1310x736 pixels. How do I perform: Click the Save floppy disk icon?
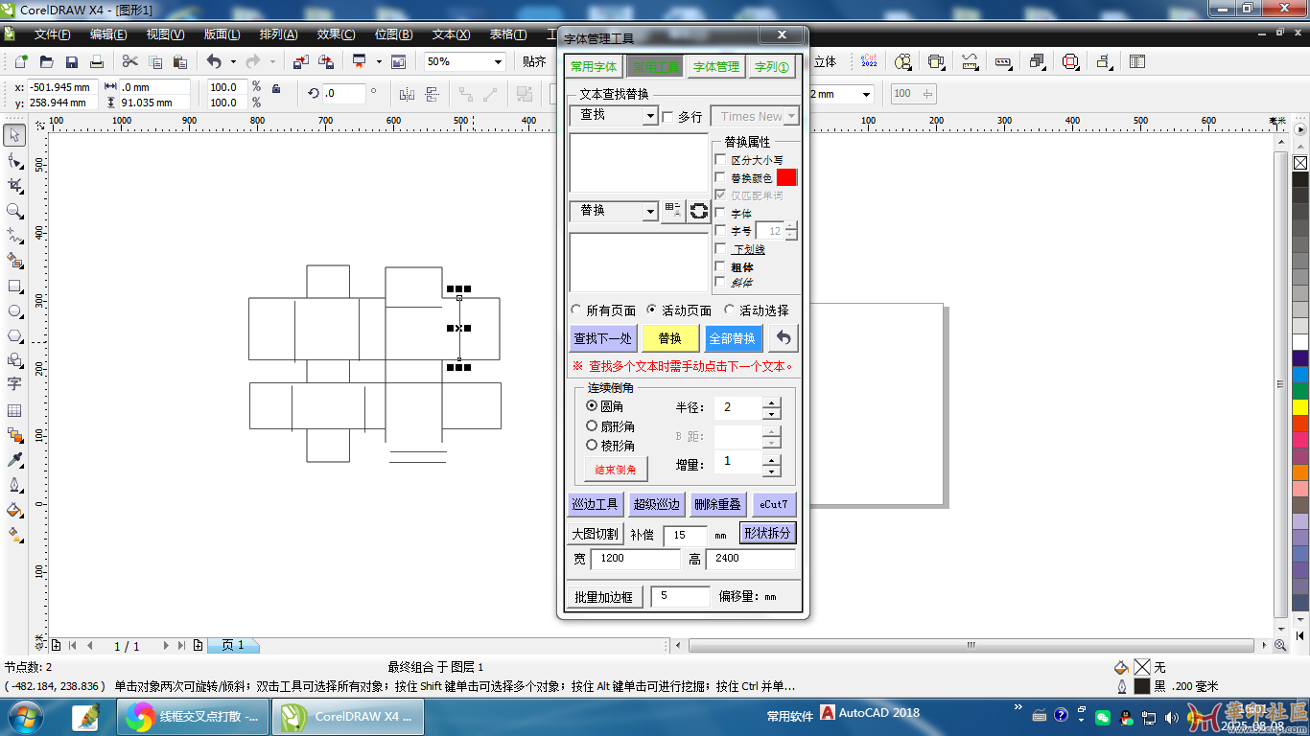[71, 61]
